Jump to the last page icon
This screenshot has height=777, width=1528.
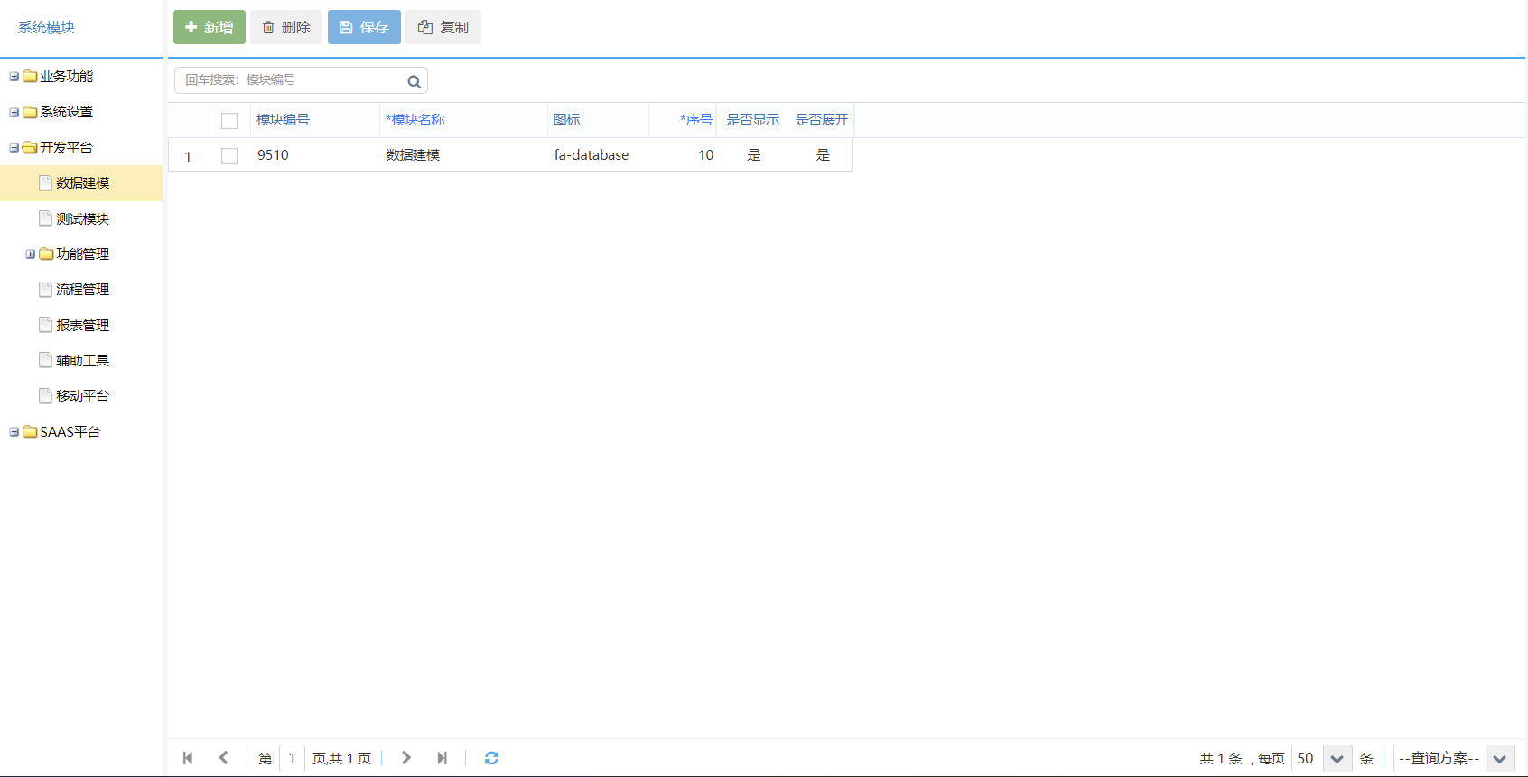(x=442, y=758)
